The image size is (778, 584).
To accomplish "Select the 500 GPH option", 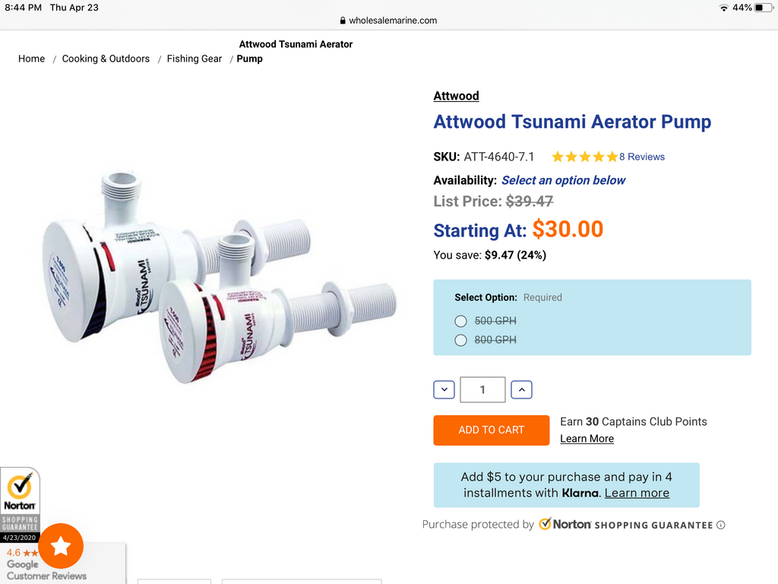I will coord(460,321).
